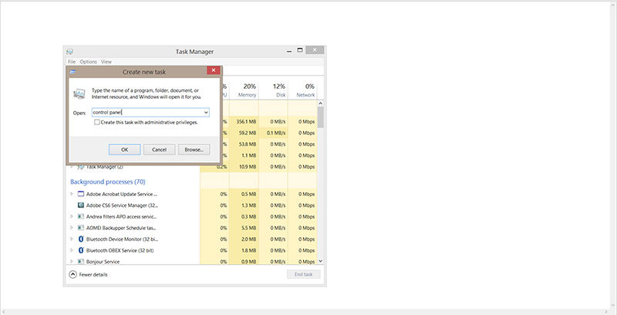Select the Adobe CS6 Service Manager name
The height and width of the screenshot is (315, 617).
pyautogui.click(x=122, y=205)
